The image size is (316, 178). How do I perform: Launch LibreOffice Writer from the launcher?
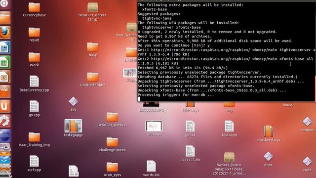pyautogui.click(x=5, y=47)
